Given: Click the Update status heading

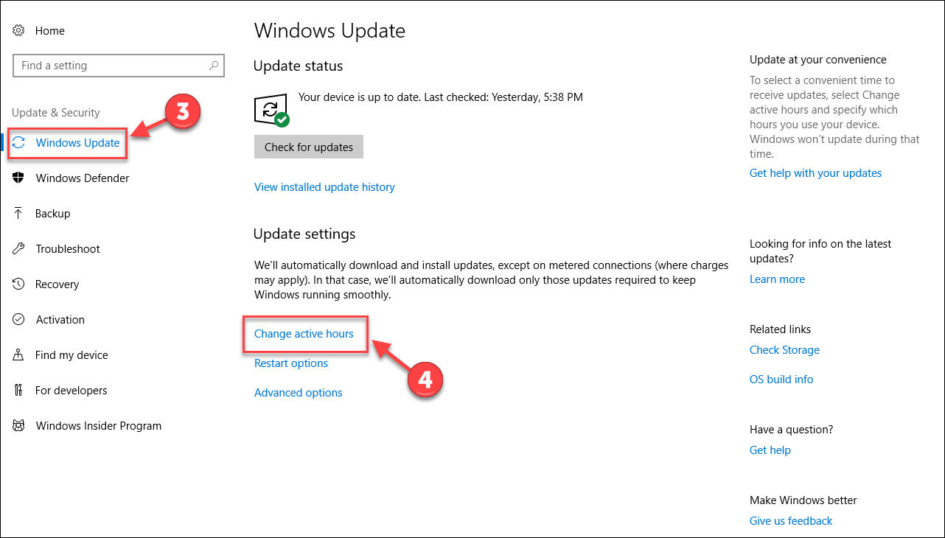Looking at the screenshot, I should [x=298, y=66].
